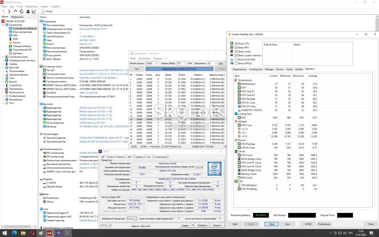Expand the Тест tree node
Screen dimensions: 379x237
click(3, 103)
